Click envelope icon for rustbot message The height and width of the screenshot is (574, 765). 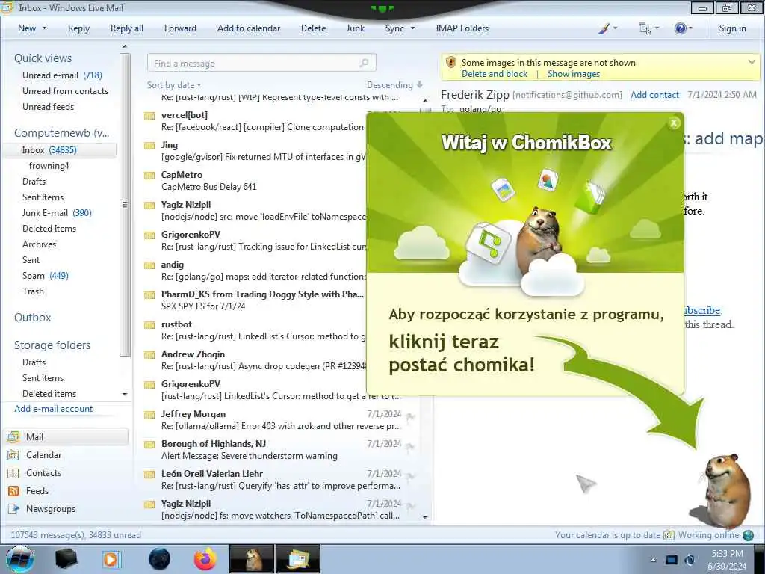pyautogui.click(x=149, y=325)
